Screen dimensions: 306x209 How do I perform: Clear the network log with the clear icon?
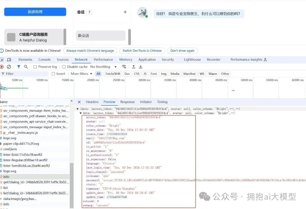click(x=9, y=67)
